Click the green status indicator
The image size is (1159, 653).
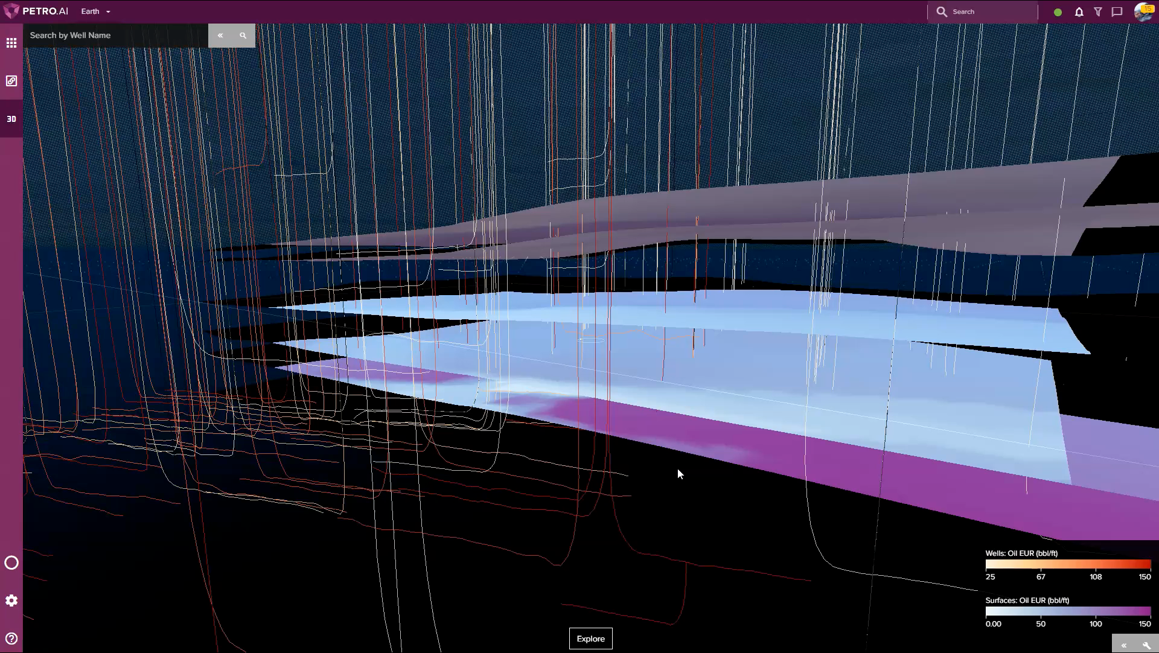tap(1058, 12)
